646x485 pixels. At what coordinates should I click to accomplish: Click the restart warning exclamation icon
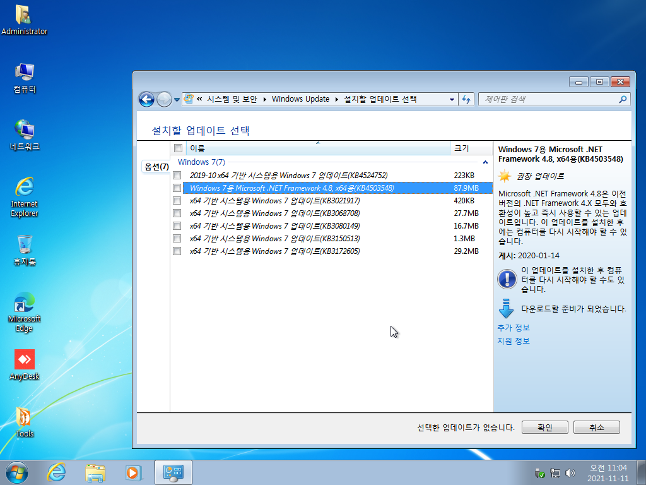(507, 279)
